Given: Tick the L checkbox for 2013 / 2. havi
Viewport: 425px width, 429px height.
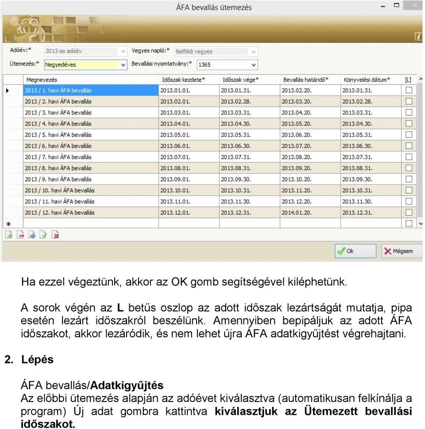Looking at the screenshot, I should pos(409,101).
